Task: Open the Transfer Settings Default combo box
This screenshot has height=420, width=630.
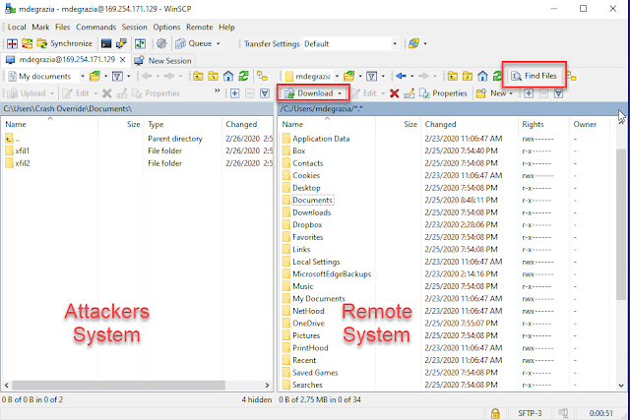Action: 350,43
